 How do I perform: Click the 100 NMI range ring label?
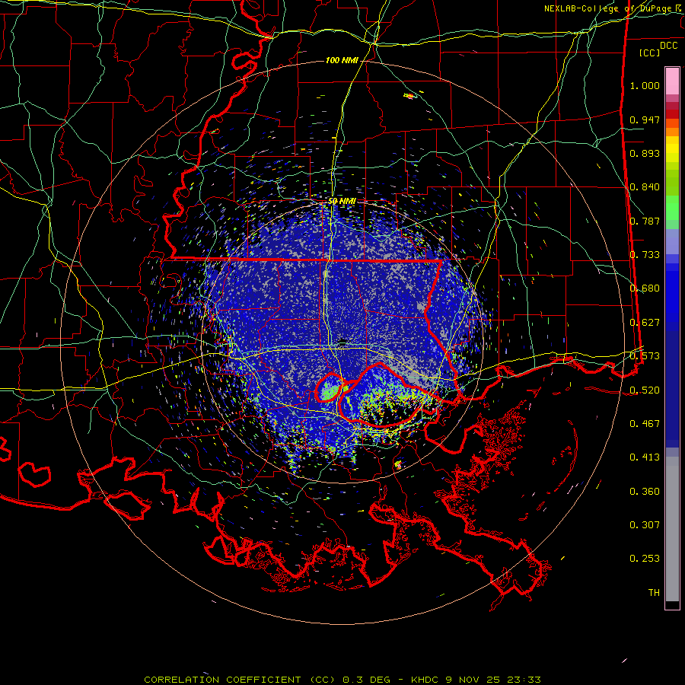point(342,60)
